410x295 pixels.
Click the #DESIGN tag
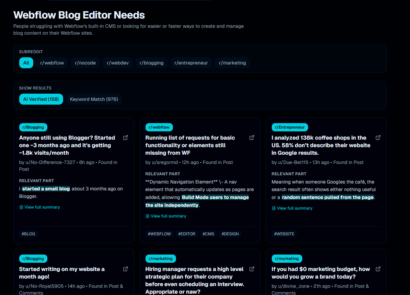coord(230,234)
